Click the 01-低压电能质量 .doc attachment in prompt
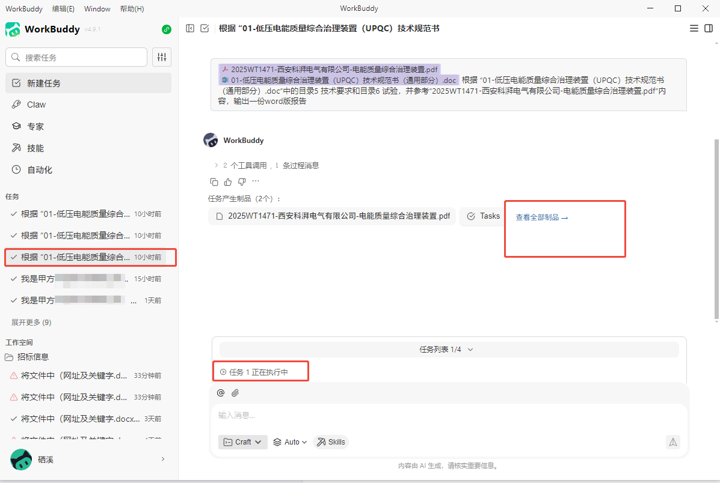Image resolution: width=720 pixels, height=483 pixels. (339, 80)
